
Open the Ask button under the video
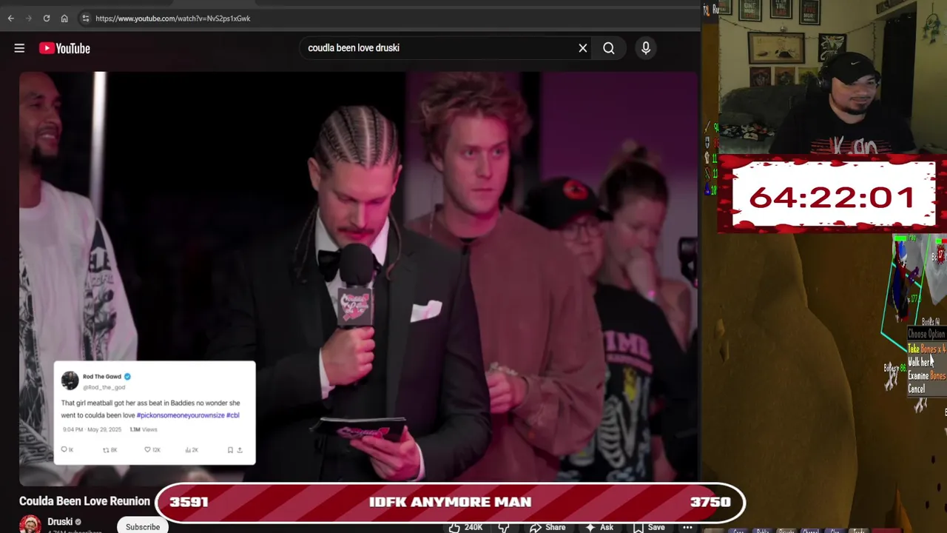click(600, 527)
